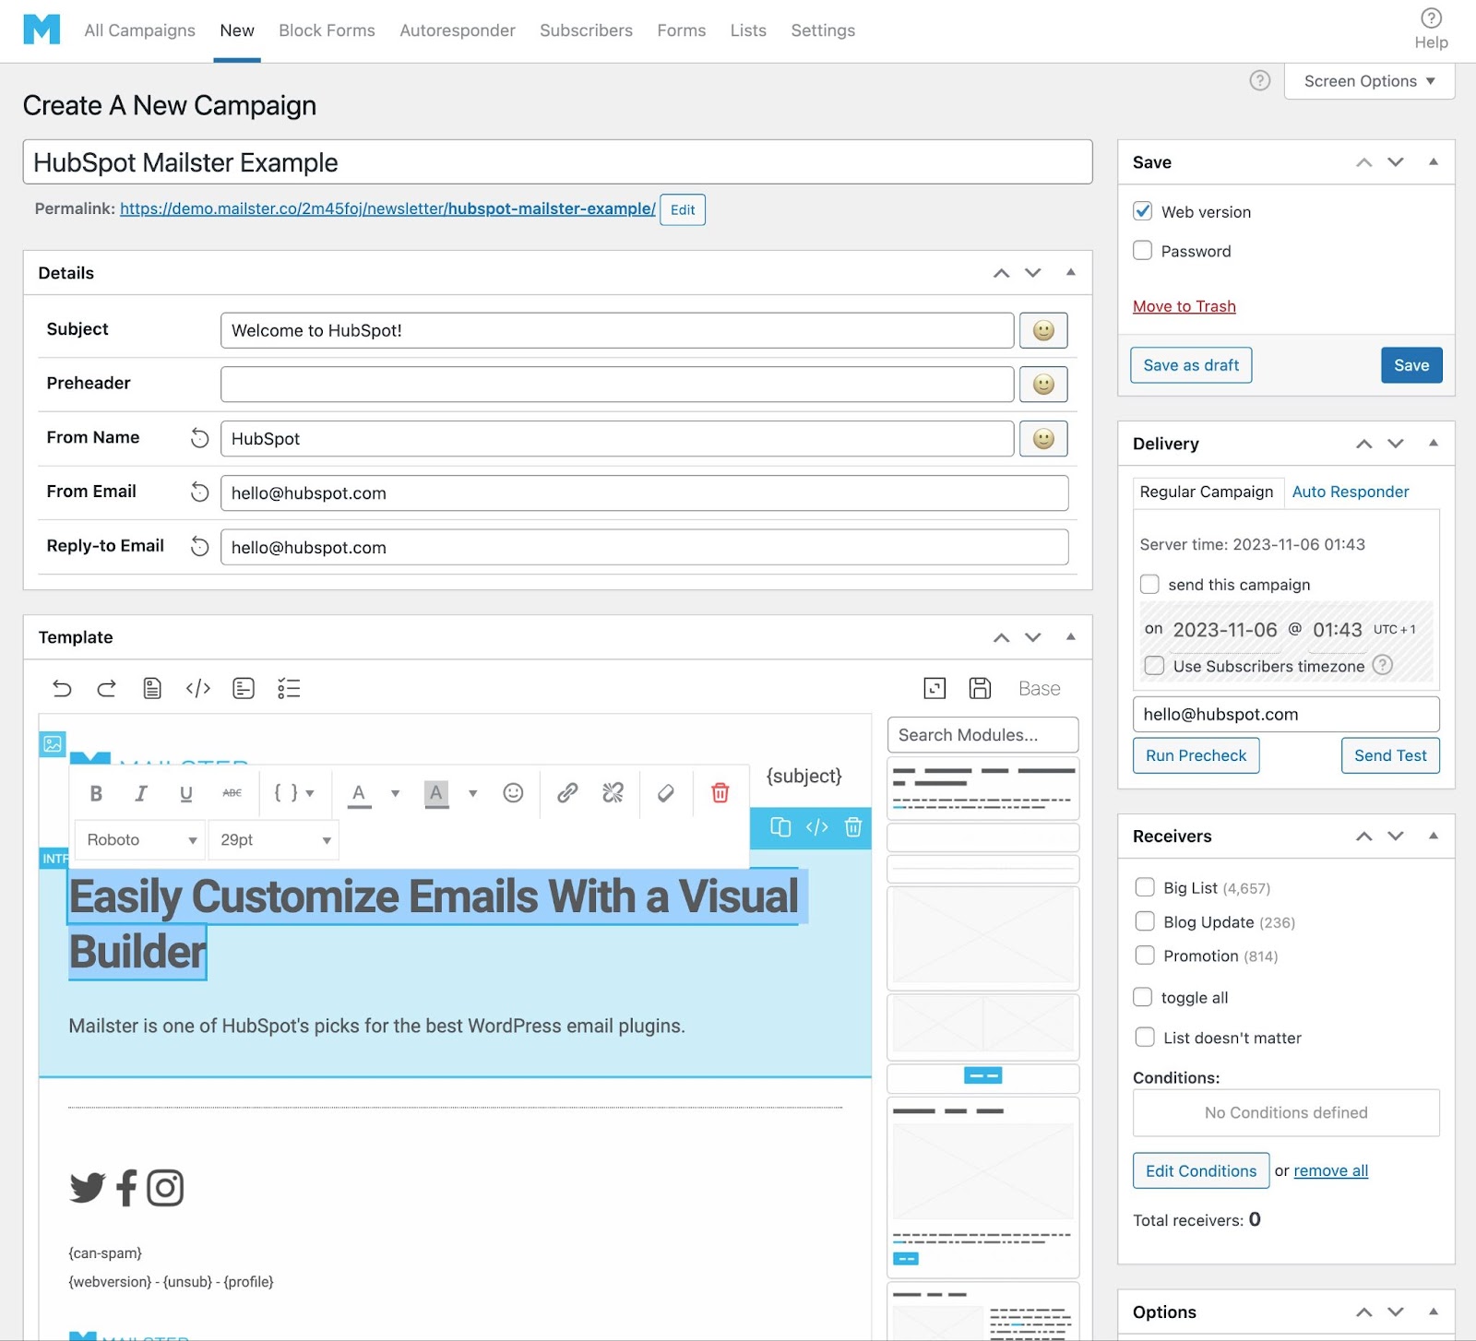The image size is (1476, 1341).
Task: Click Save as draft
Action: [x=1191, y=365]
